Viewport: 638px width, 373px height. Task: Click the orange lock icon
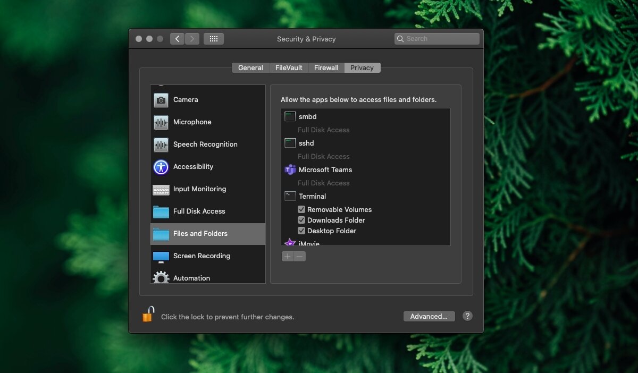148,315
